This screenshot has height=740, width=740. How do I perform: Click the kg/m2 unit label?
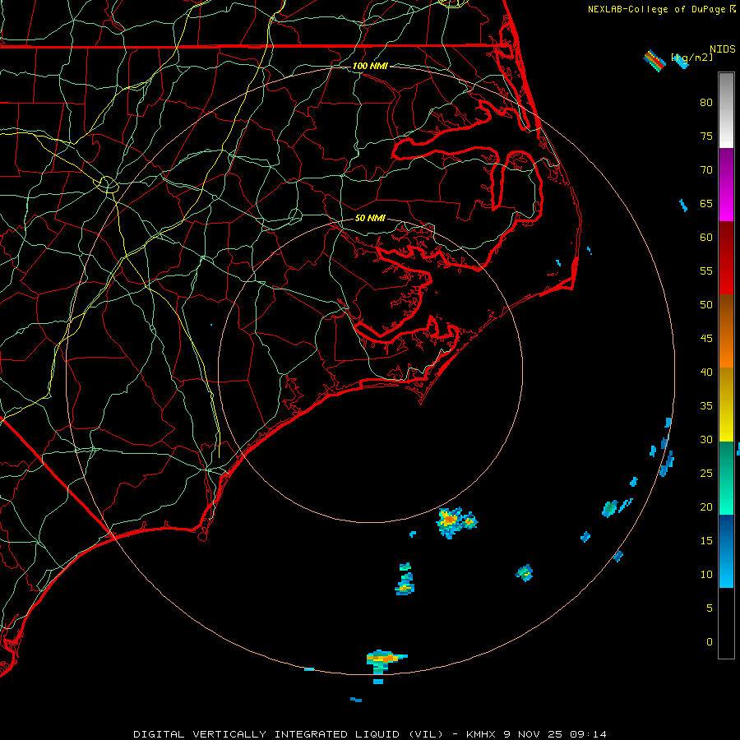point(691,58)
